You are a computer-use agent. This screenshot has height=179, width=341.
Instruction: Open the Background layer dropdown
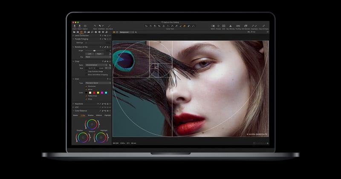click(127, 32)
